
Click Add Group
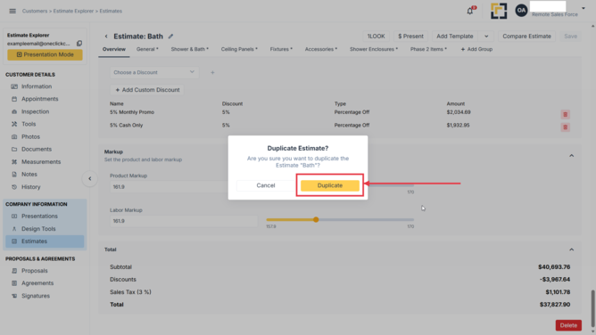476,49
